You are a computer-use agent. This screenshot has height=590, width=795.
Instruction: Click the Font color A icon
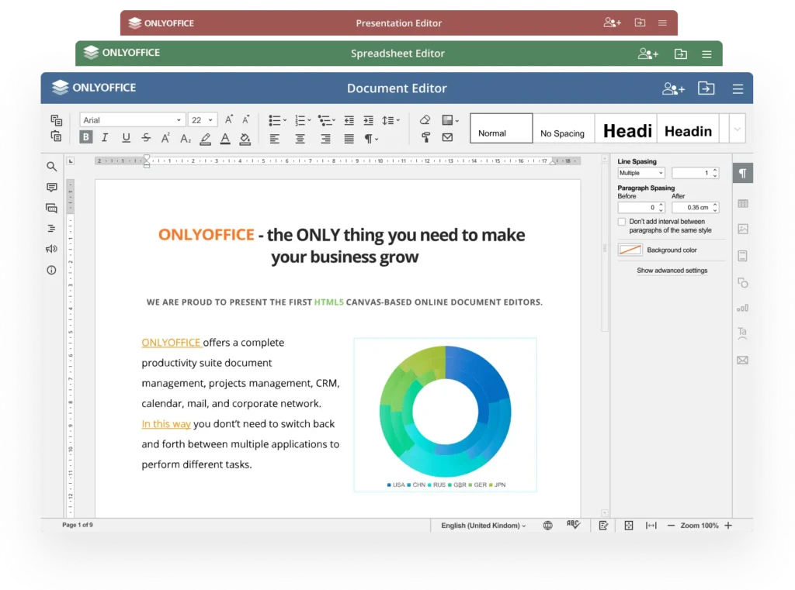(225, 139)
